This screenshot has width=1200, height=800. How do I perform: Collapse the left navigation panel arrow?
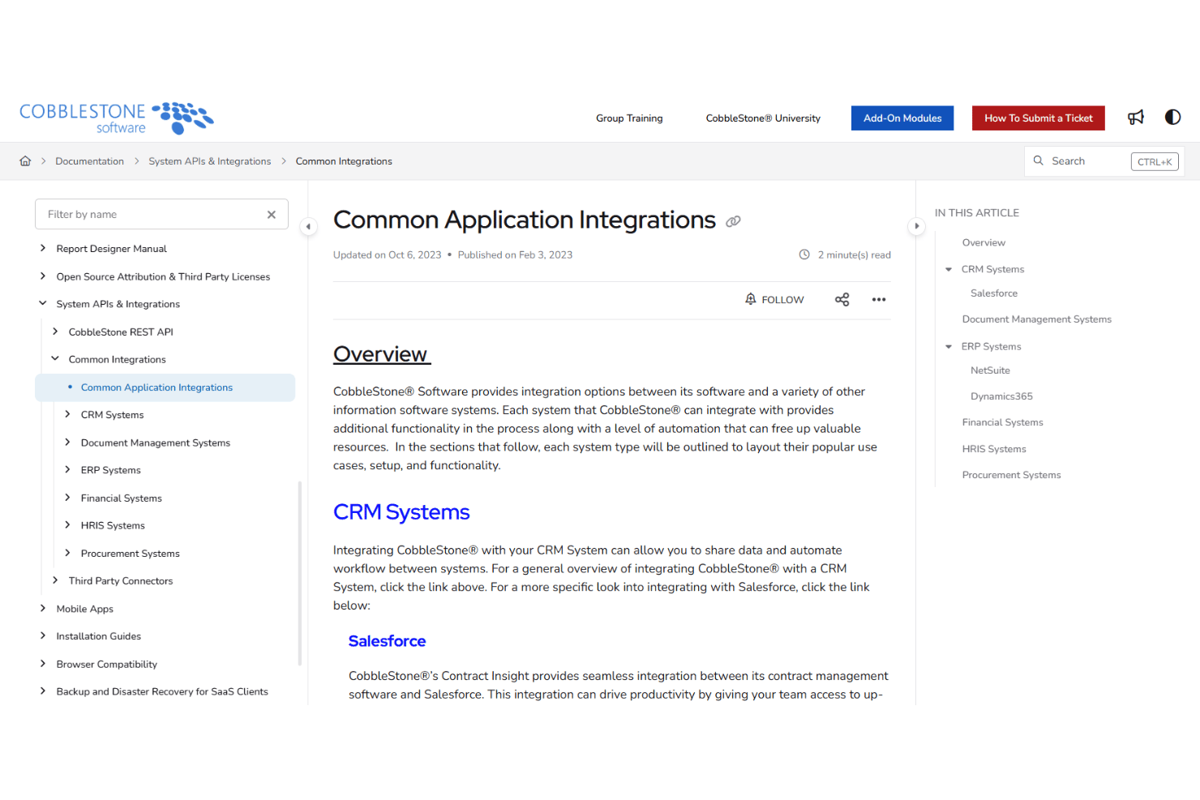click(x=308, y=226)
